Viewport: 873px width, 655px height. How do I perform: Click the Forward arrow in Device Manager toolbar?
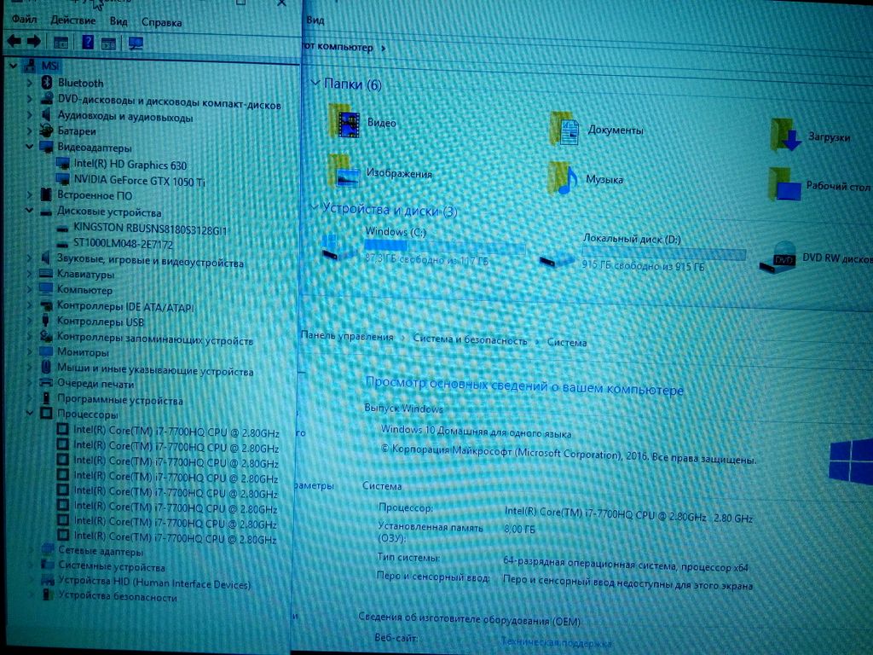[34, 41]
